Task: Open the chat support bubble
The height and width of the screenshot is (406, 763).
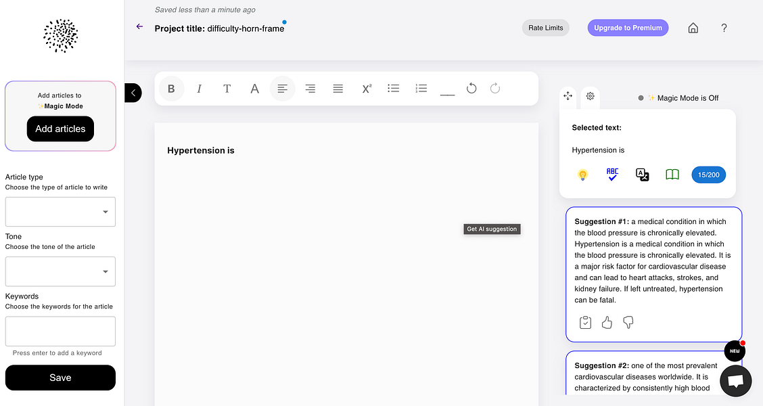Action: tap(735, 380)
